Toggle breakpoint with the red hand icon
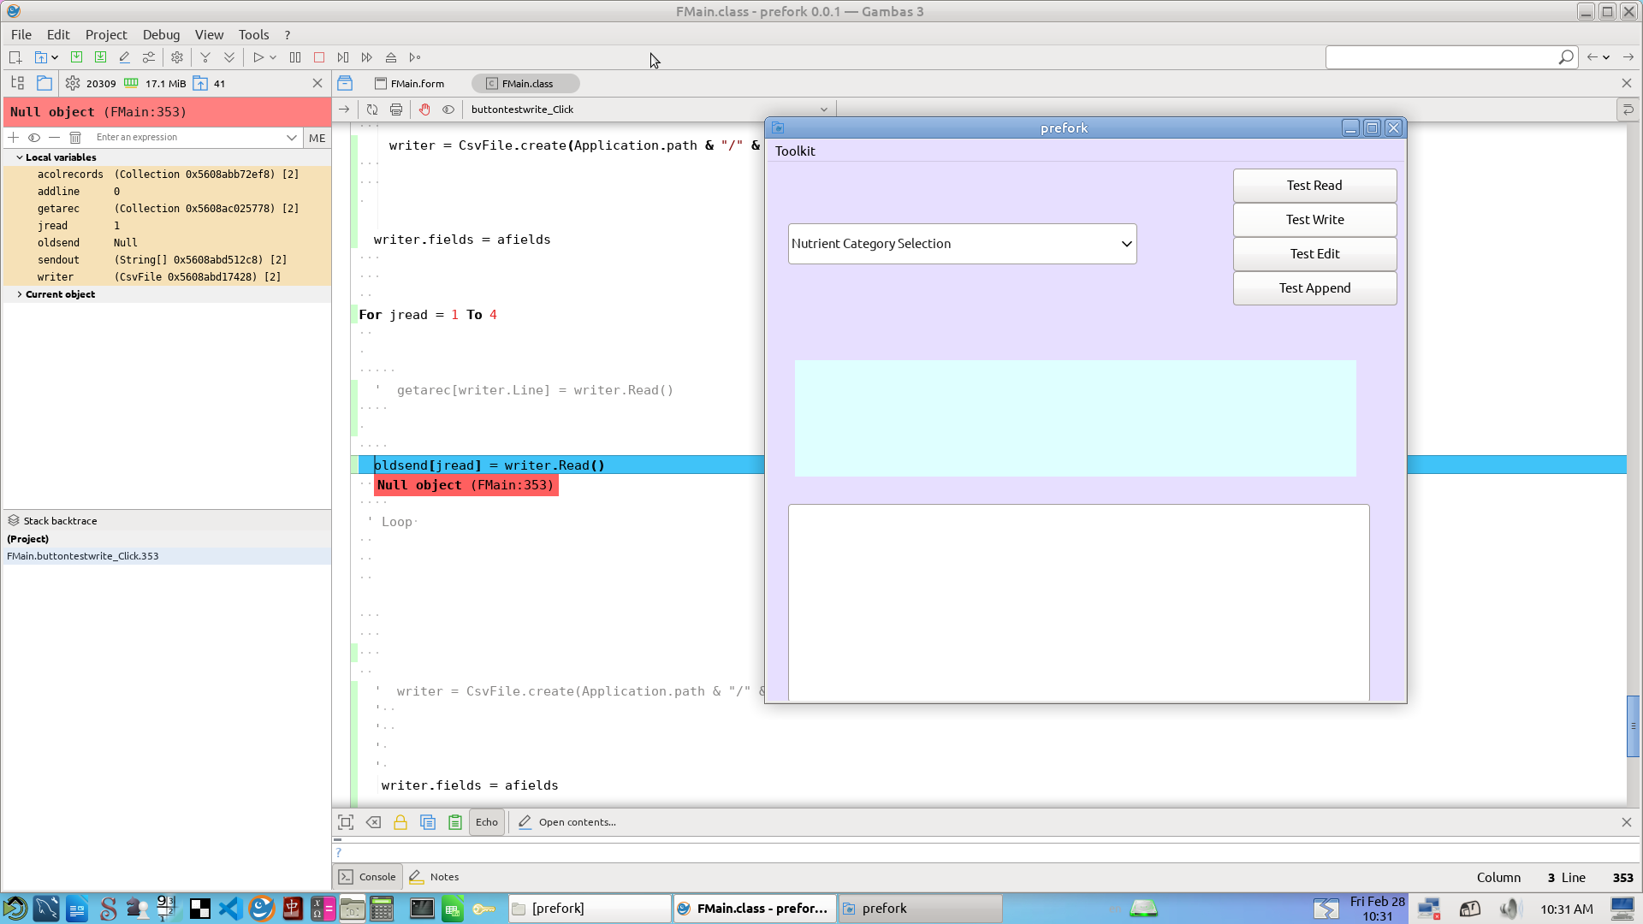Image resolution: width=1643 pixels, height=924 pixels. coord(424,110)
